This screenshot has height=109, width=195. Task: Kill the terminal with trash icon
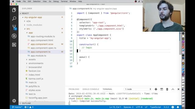click(x=167, y=89)
